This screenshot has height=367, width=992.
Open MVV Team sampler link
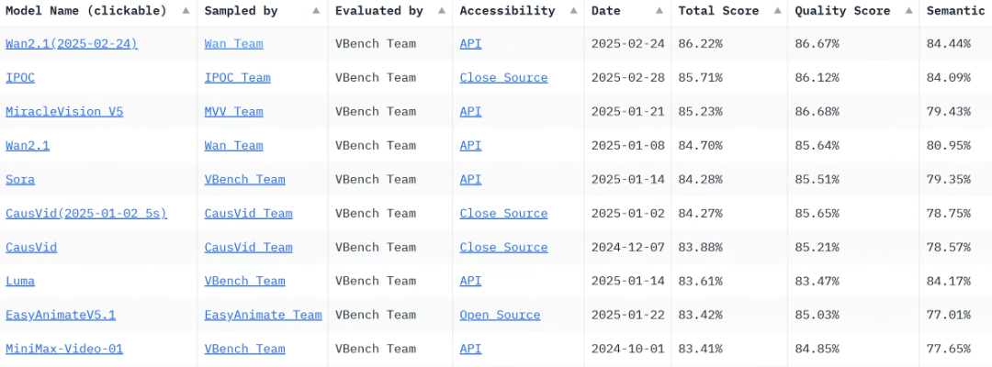click(233, 112)
